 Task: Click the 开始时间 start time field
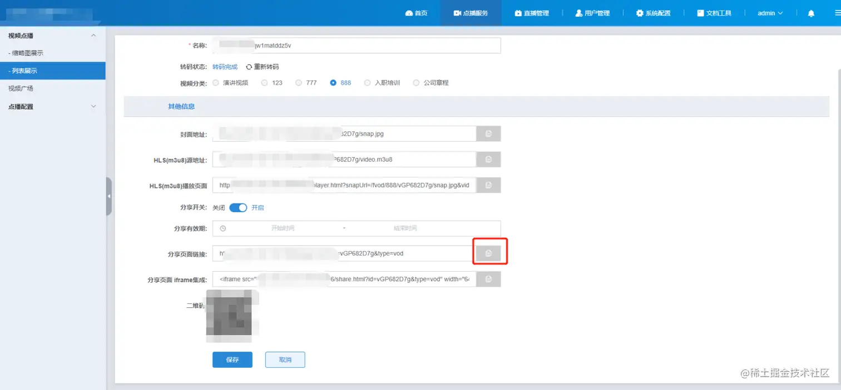(283, 228)
